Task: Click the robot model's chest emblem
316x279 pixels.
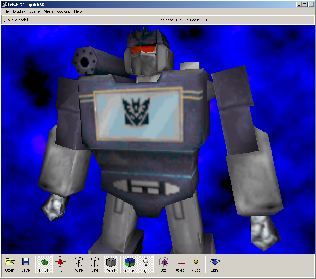Action: tap(136, 111)
